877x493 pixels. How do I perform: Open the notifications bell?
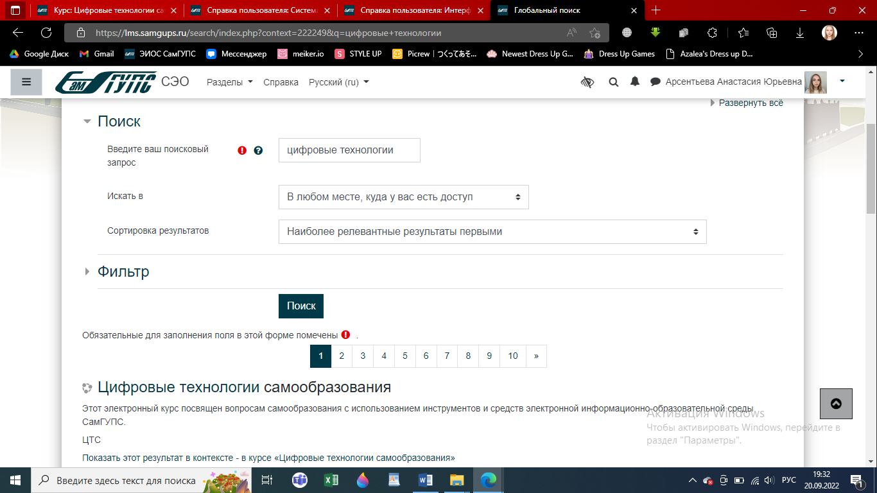[635, 82]
